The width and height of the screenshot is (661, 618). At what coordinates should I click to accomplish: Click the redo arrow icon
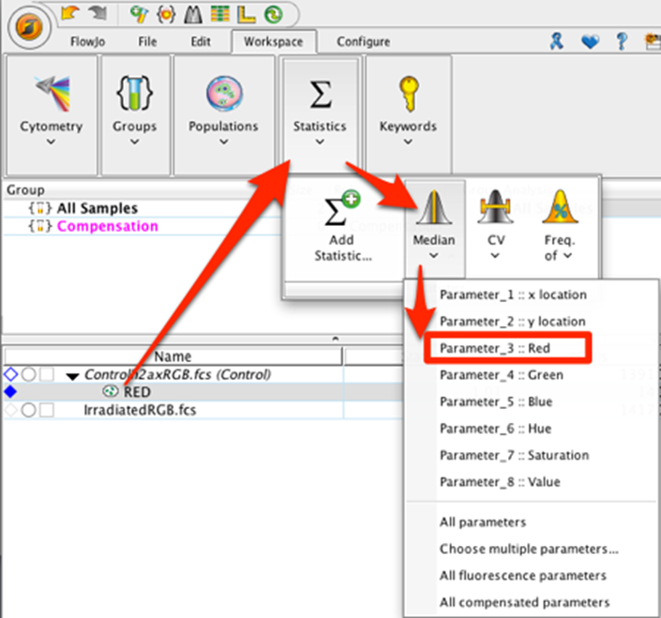[98, 13]
